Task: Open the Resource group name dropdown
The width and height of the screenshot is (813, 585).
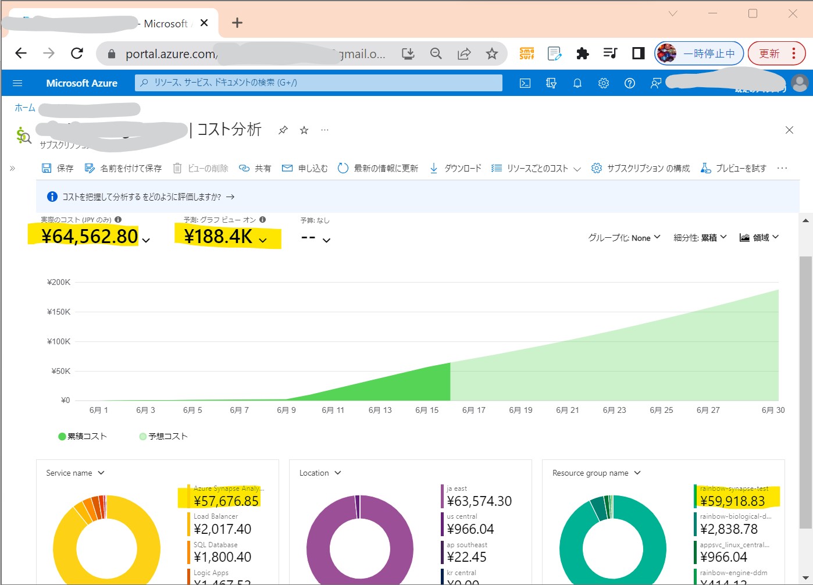Action: click(597, 473)
